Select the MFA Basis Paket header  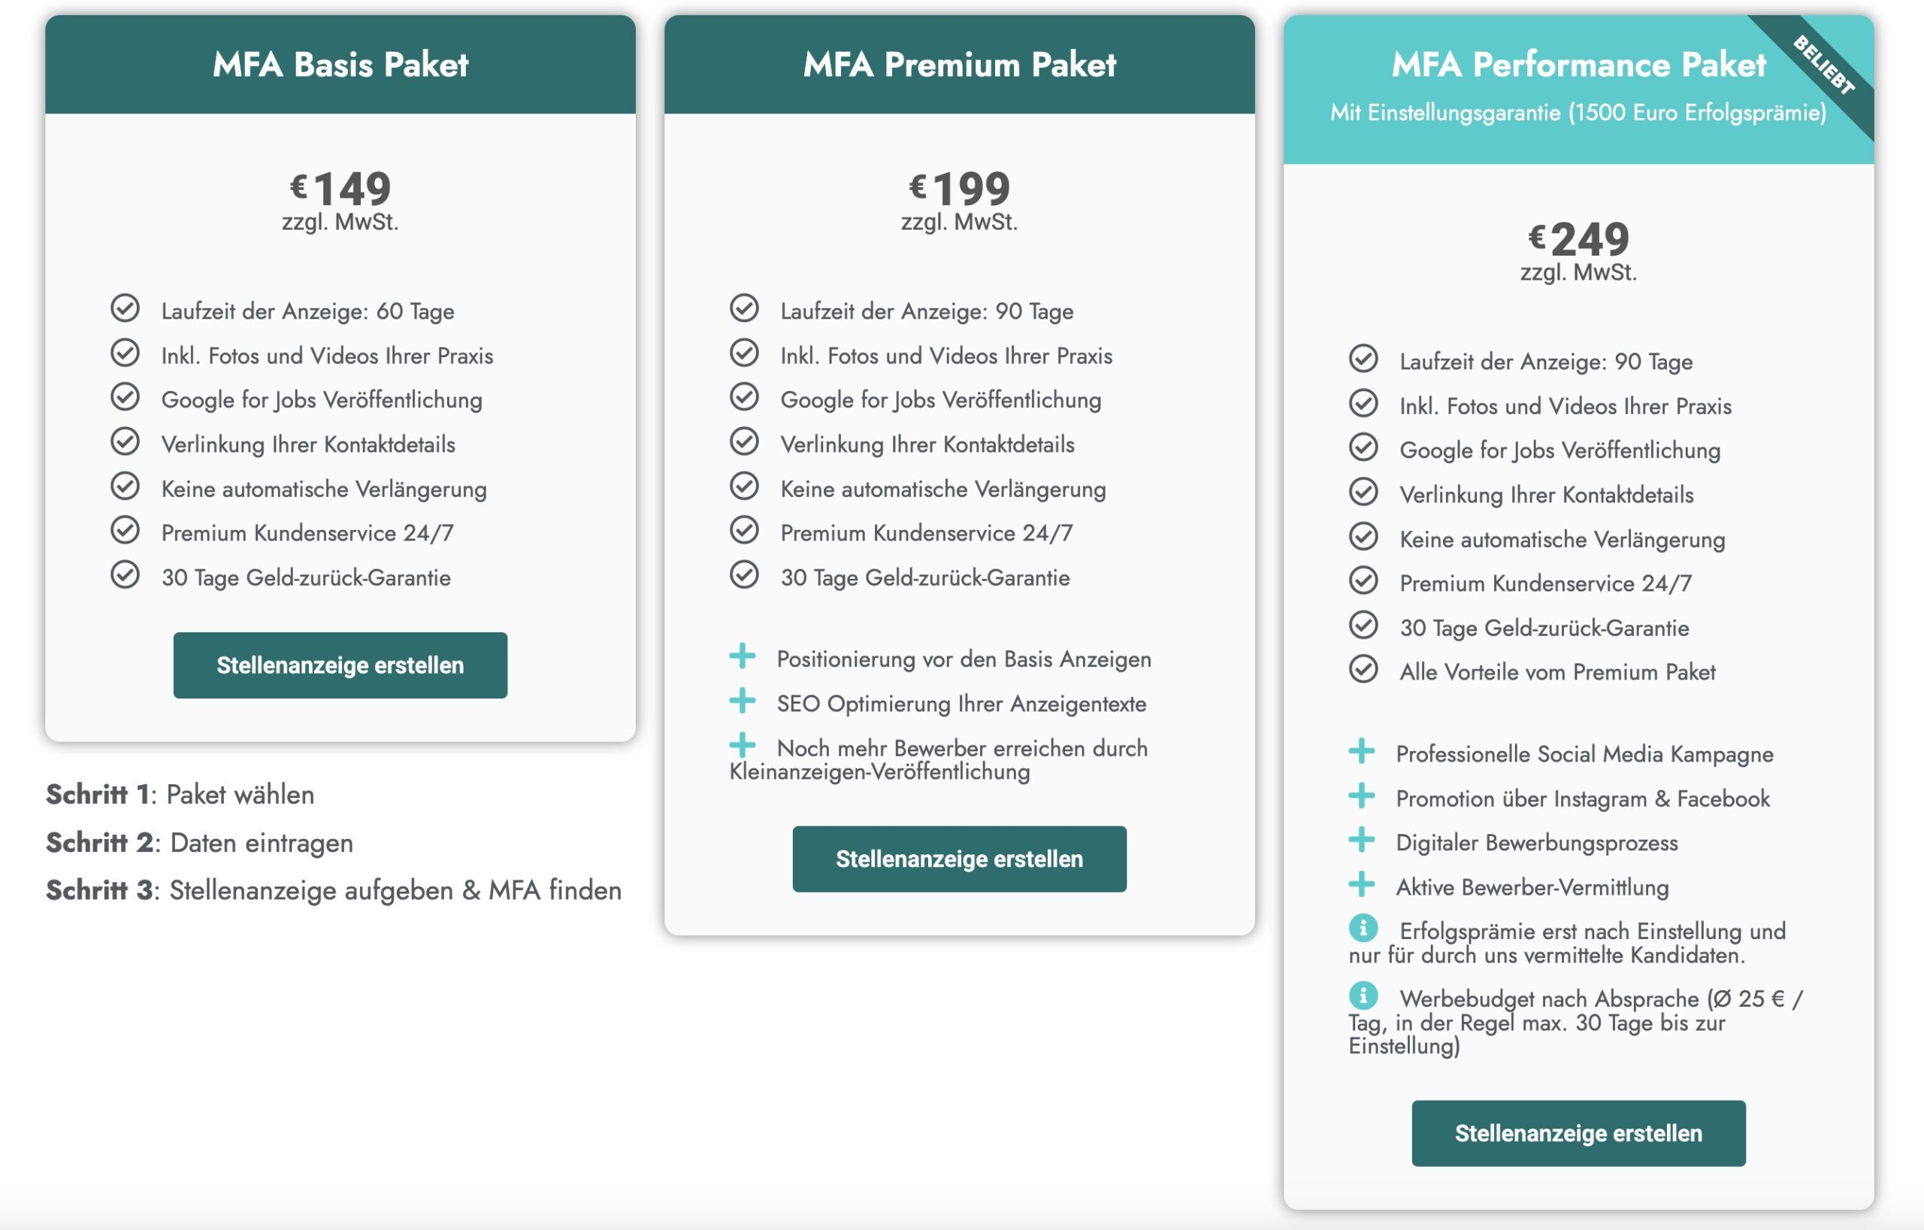pos(340,64)
